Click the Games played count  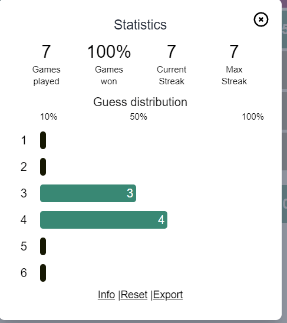pos(46,51)
